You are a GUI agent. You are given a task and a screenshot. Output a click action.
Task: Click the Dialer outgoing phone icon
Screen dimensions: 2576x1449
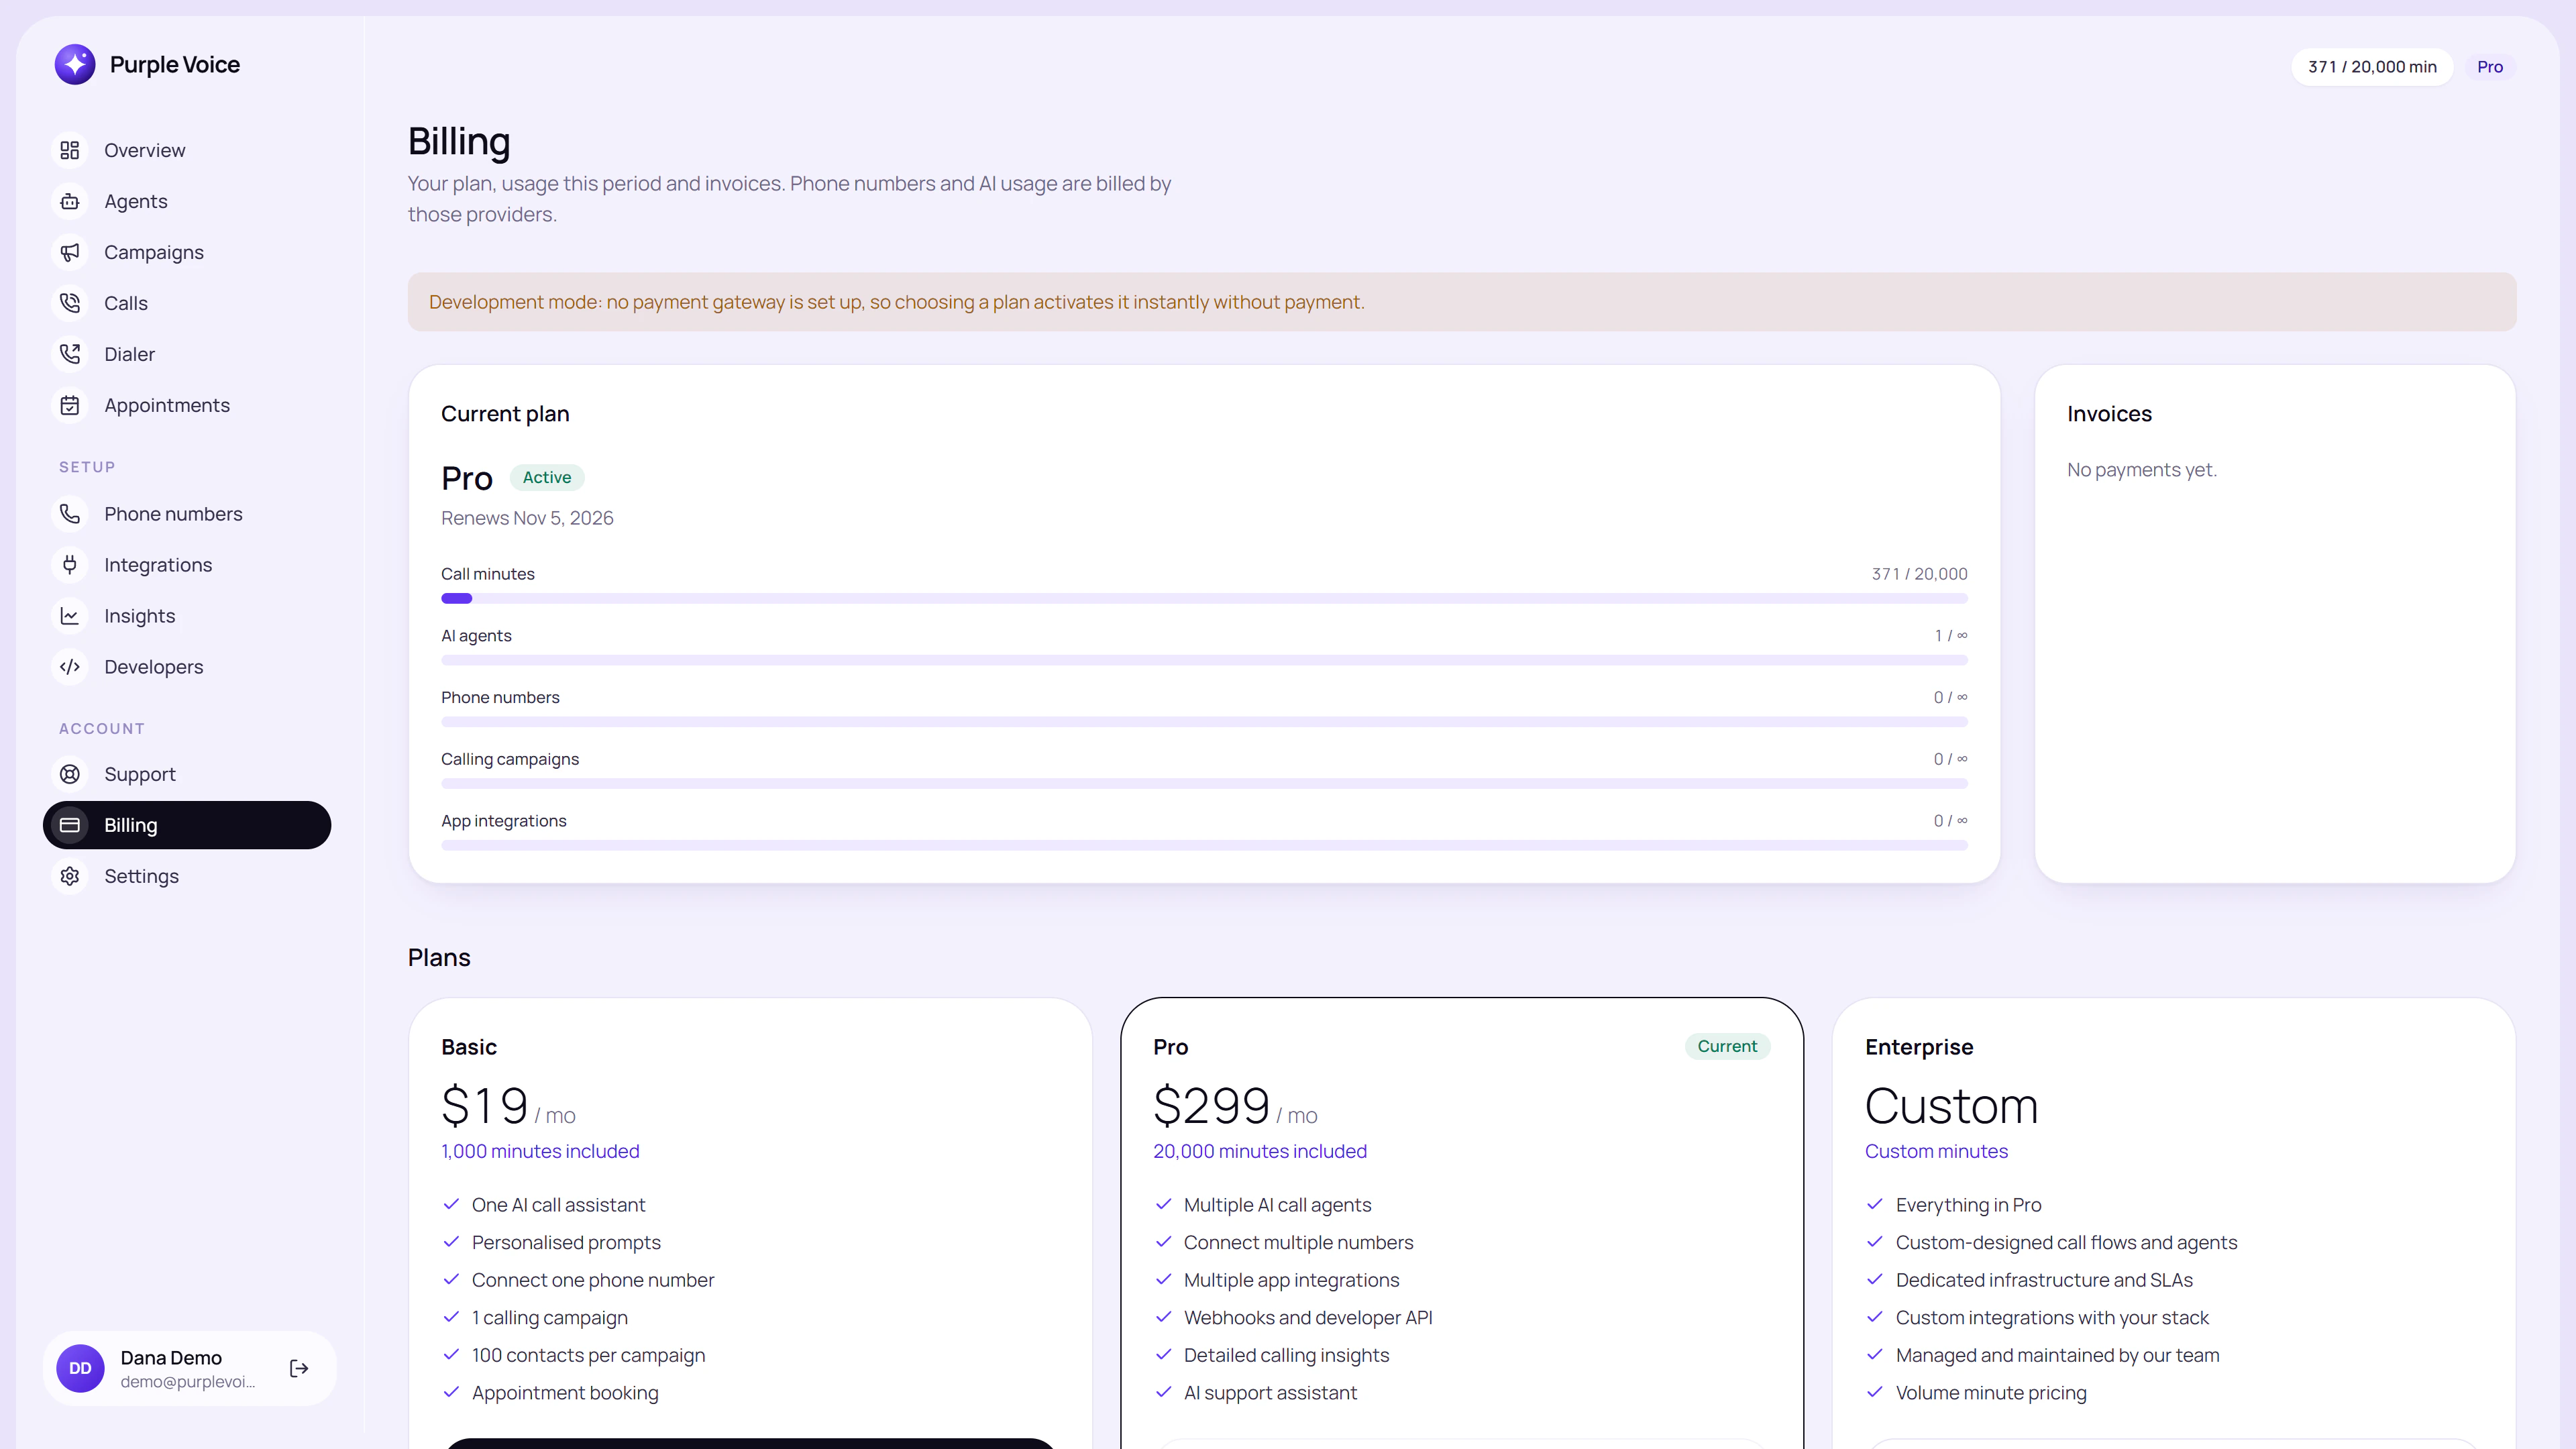[x=70, y=354]
